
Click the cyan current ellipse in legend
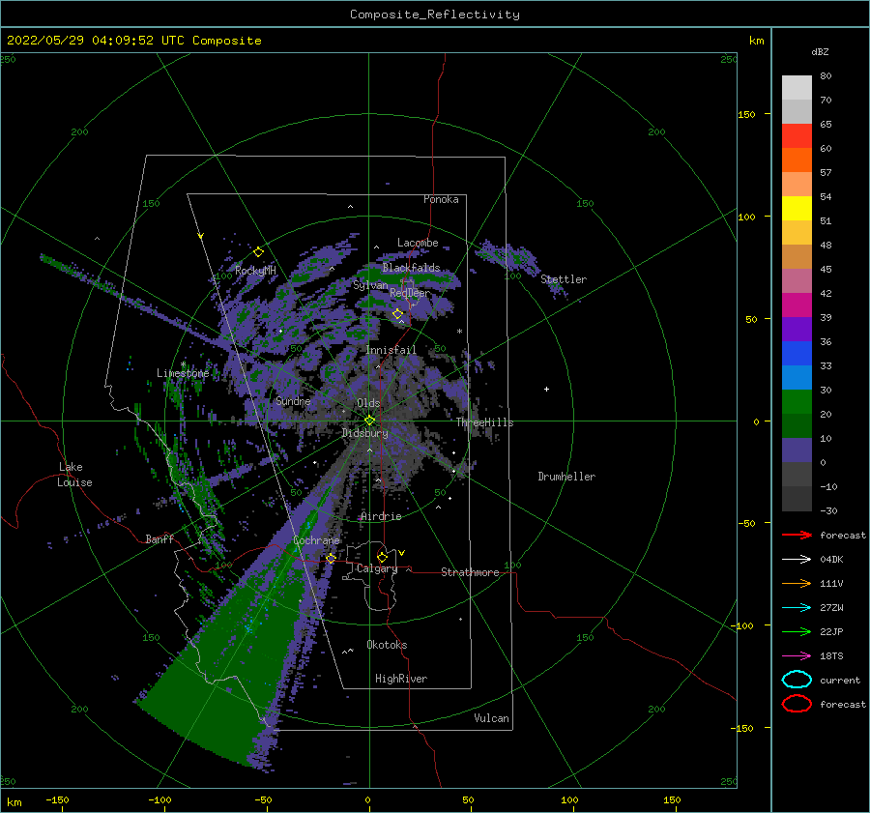tap(797, 680)
